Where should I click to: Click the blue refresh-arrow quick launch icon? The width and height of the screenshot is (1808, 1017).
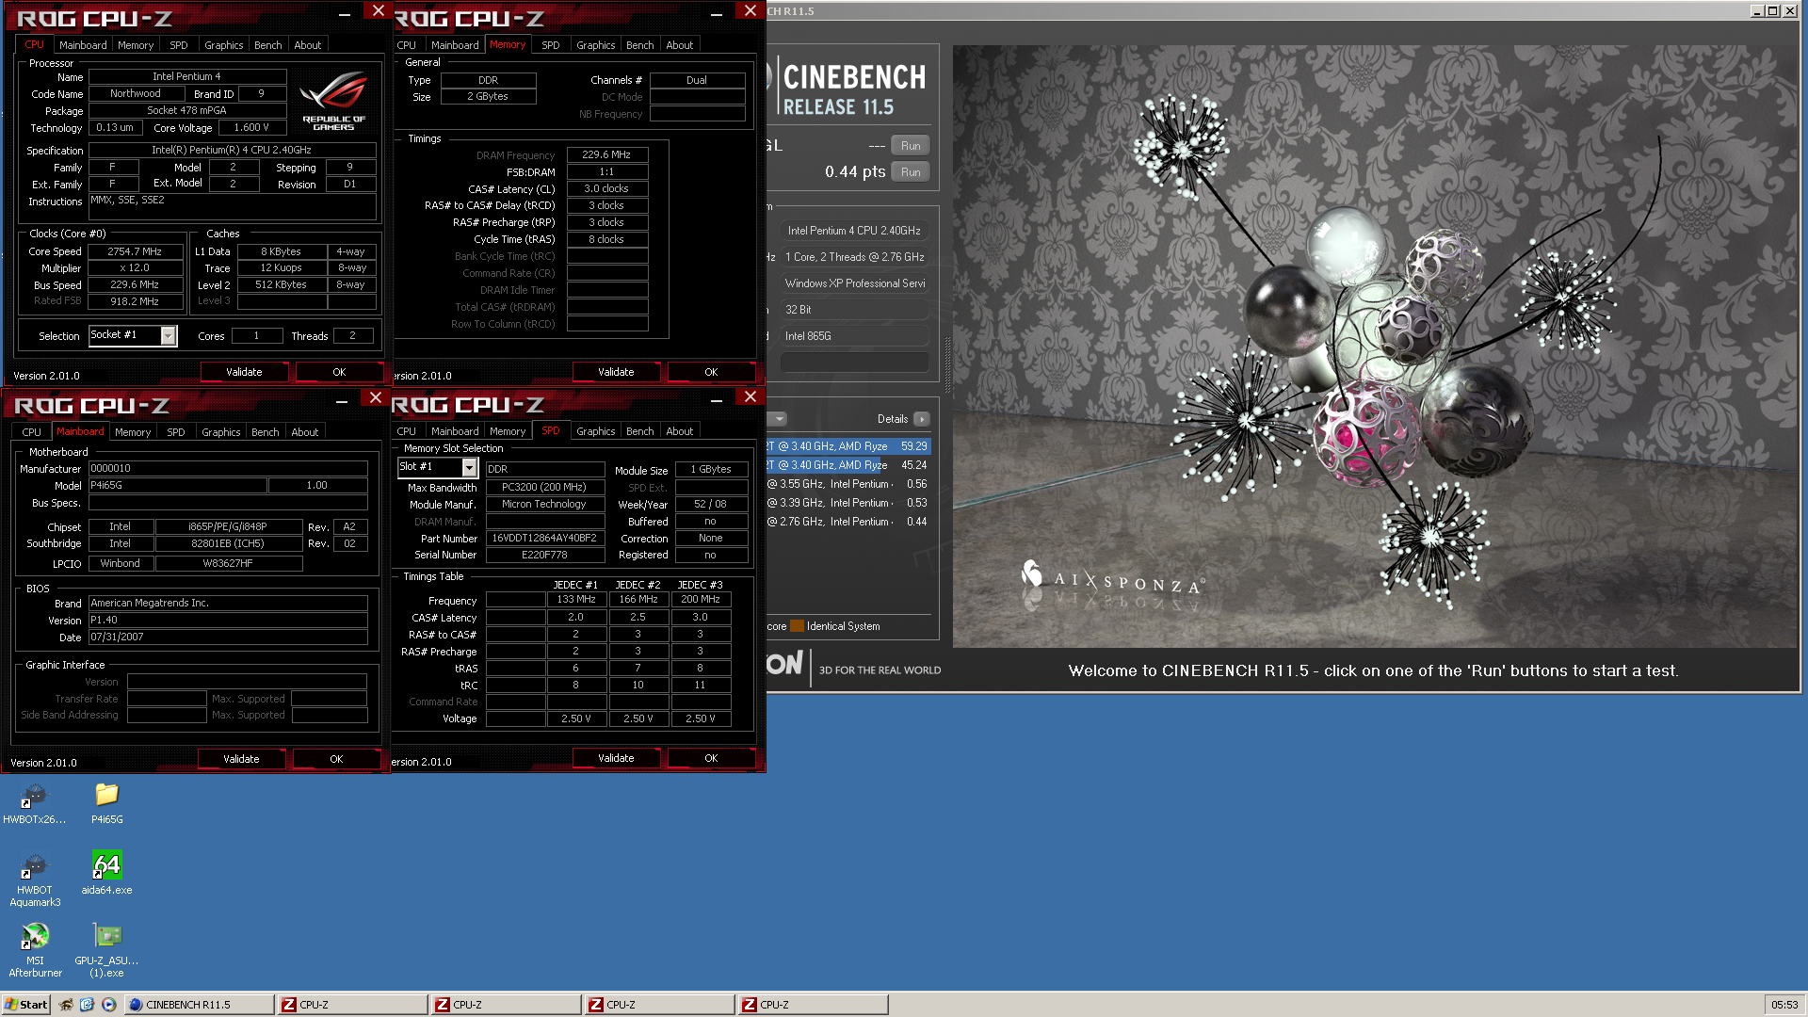[x=88, y=1005]
